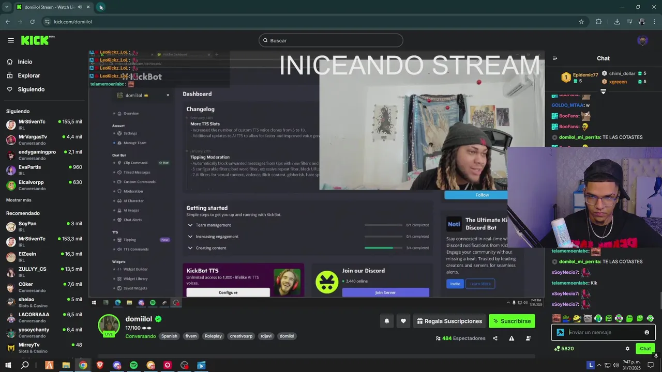Follow domiilol with heart button
The image size is (662, 372).
tap(403, 321)
